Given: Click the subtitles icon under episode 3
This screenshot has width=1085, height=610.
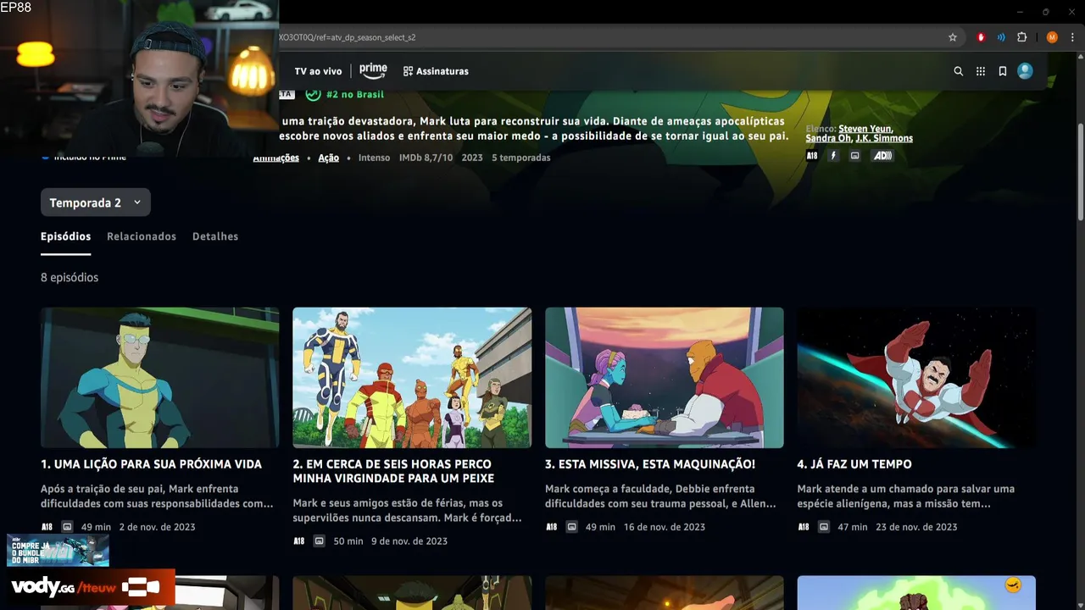Looking at the screenshot, I should click(x=572, y=527).
